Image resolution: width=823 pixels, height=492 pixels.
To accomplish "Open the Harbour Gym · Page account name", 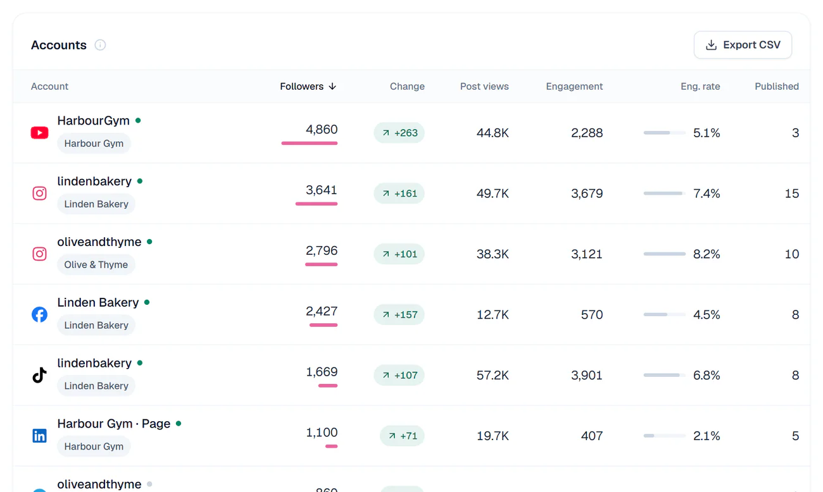I will (114, 424).
